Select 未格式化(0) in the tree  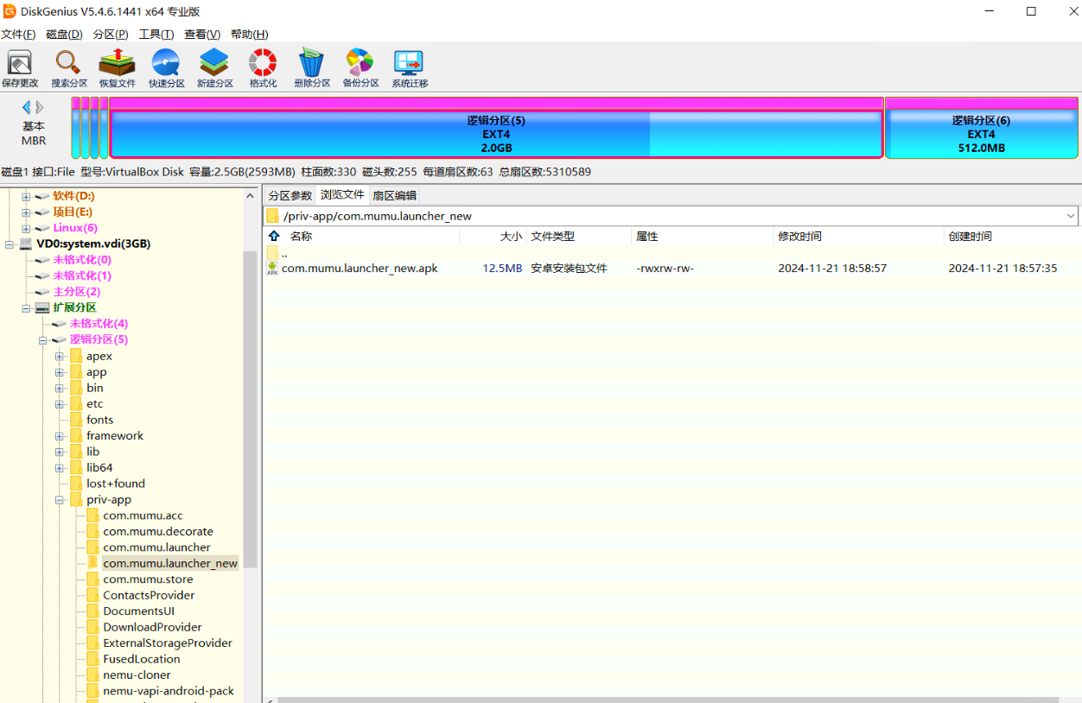coord(82,260)
